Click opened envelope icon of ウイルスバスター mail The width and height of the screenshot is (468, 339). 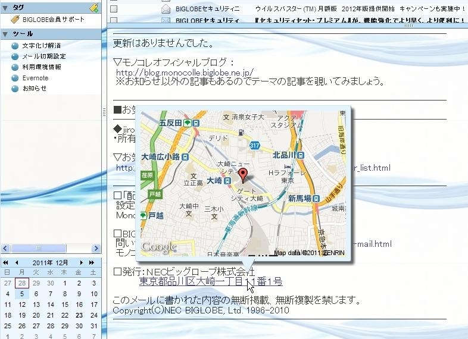click(166, 10)
